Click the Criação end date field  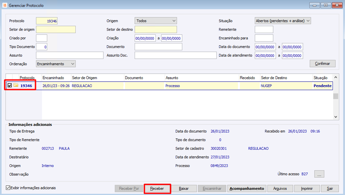(172, 38)
